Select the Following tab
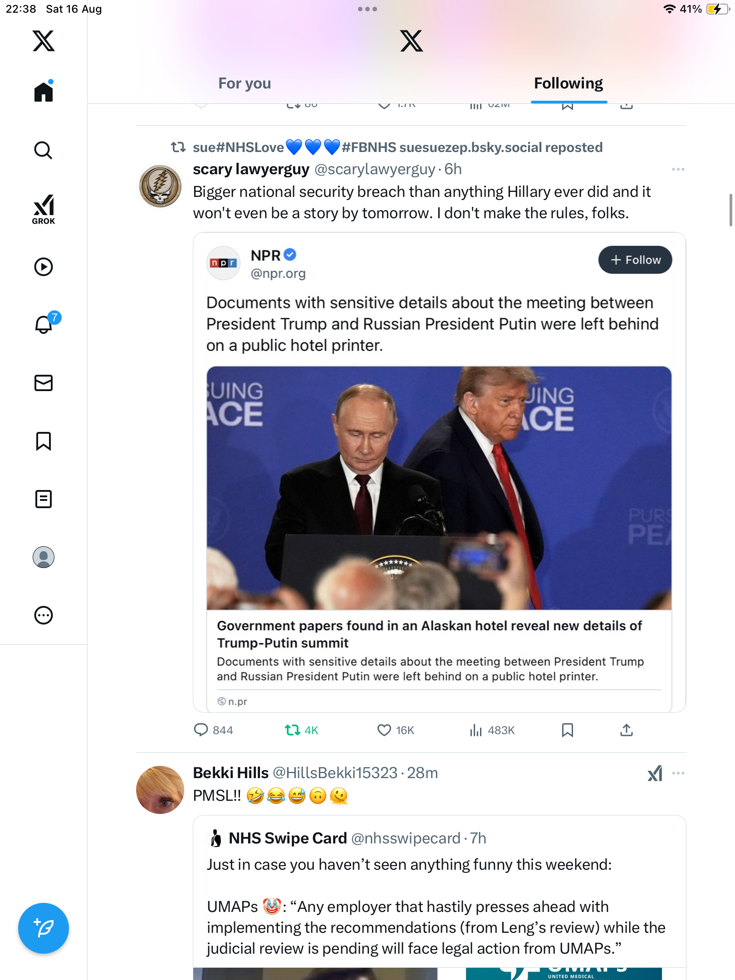Screen dimensions: 735x980 pos(568,83)
